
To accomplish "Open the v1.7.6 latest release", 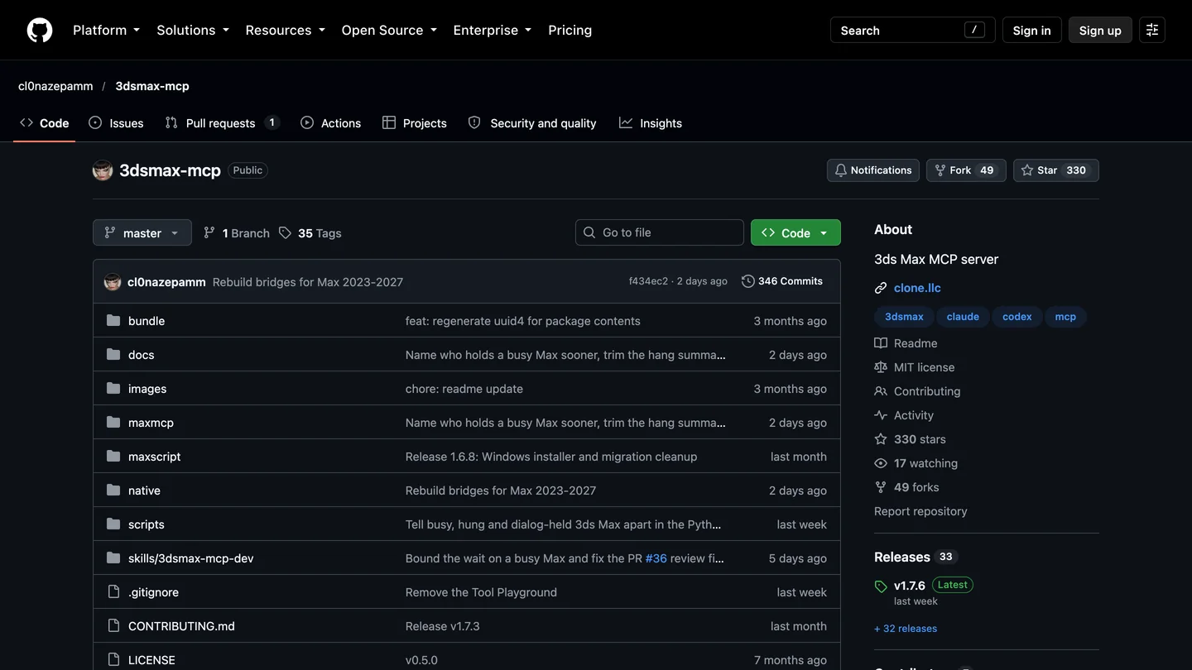I will tap(910, 586).
